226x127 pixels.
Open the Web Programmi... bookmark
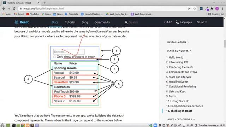(x=142, y=14)
